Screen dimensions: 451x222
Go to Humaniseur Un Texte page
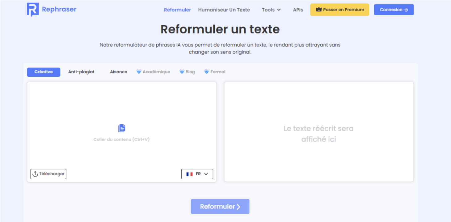click(224, 10)
